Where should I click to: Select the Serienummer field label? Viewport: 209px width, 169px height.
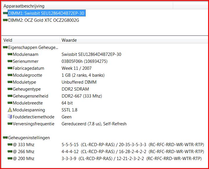tap(26, 61)
